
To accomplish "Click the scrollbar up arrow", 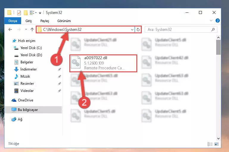I will (x=218, y=37).
